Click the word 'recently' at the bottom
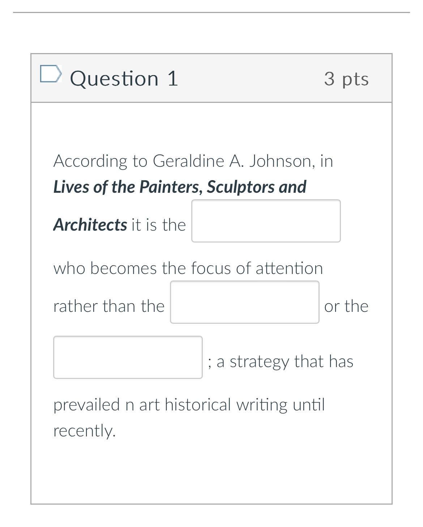Image resolution: width=423 pixels, height=527 pixels. (x=83, y=430)
